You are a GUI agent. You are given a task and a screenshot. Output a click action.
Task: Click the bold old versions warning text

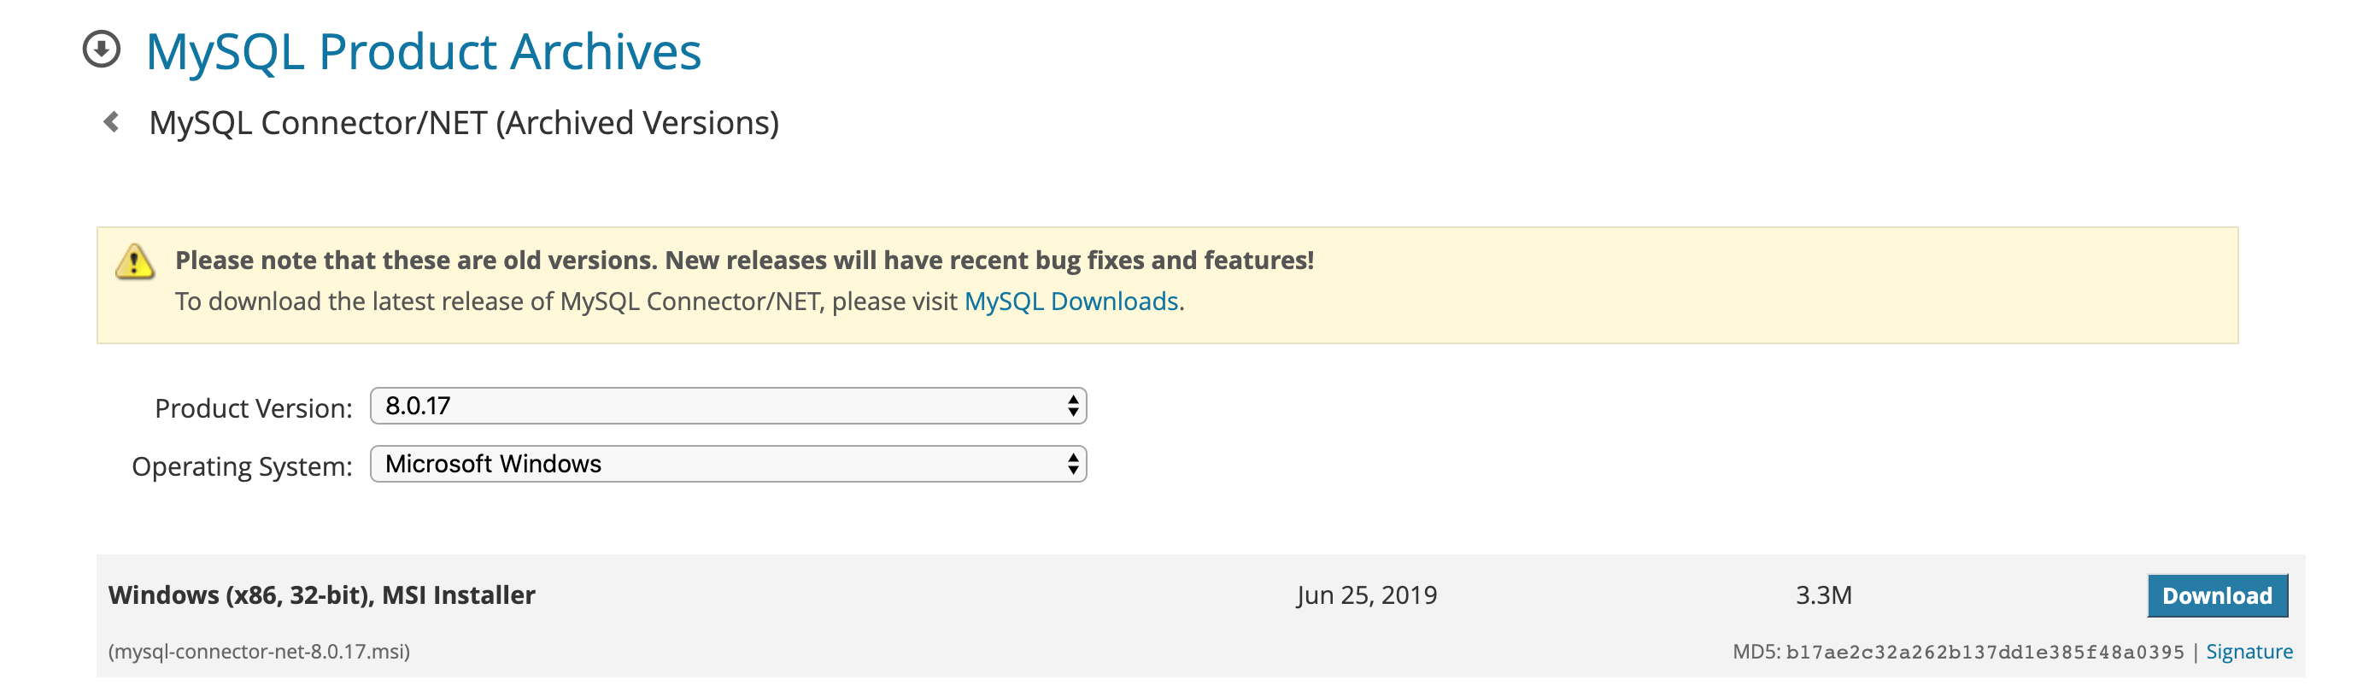(744, 261)
